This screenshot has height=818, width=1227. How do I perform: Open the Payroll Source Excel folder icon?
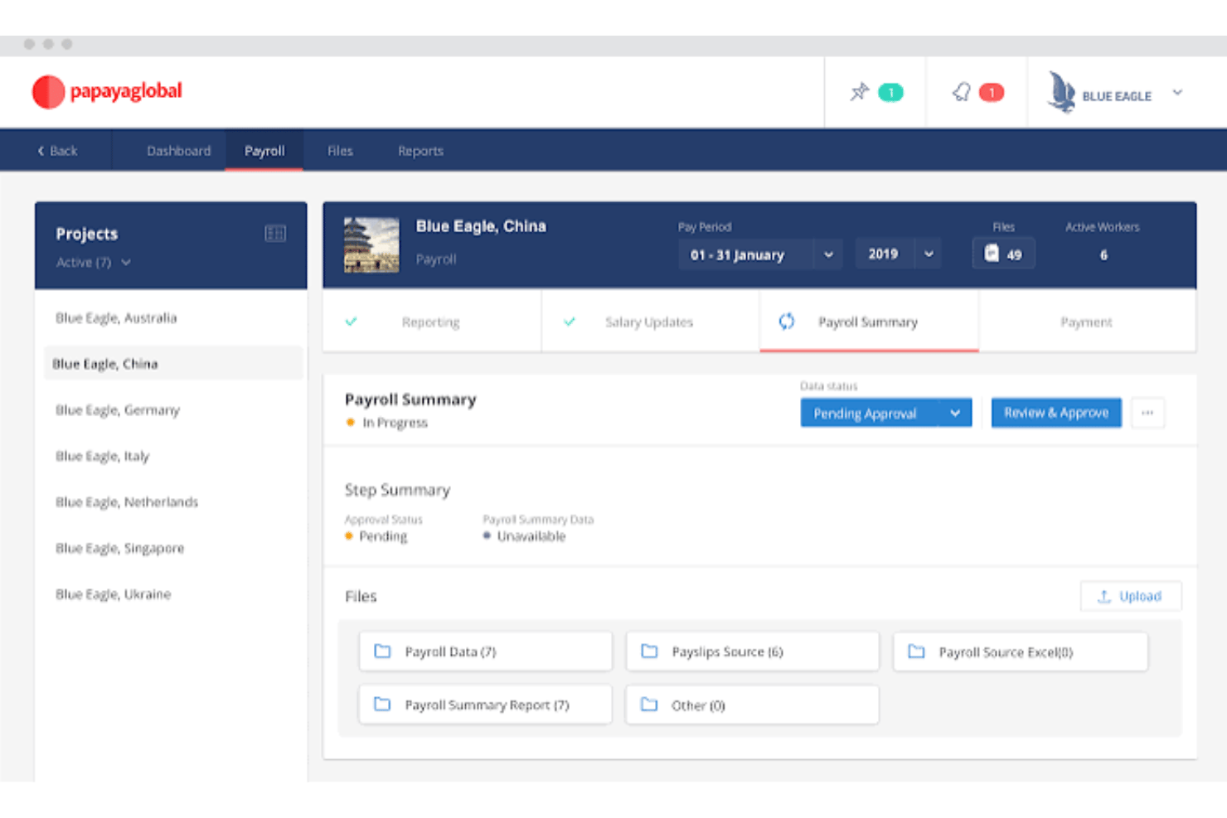(916, 651)
